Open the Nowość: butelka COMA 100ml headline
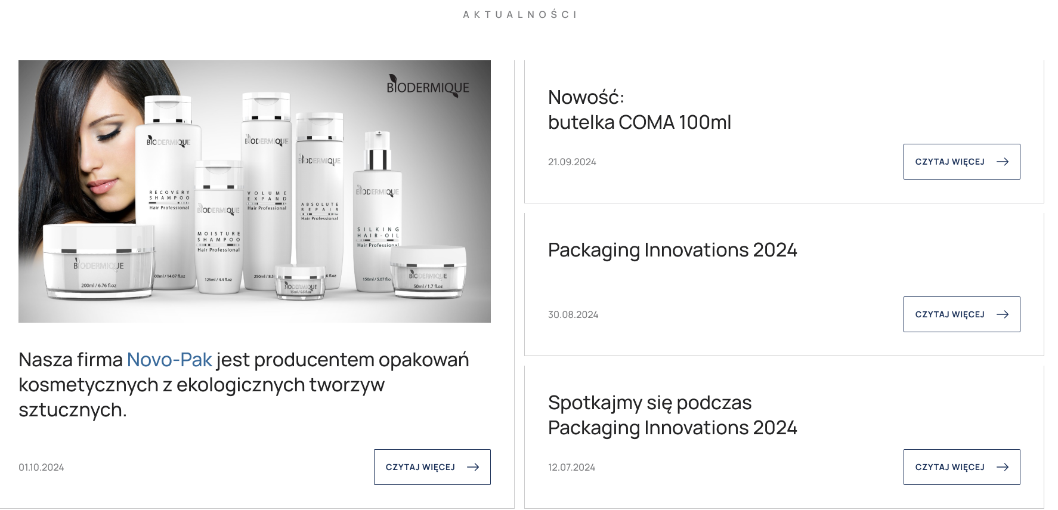 coord(639,110)
